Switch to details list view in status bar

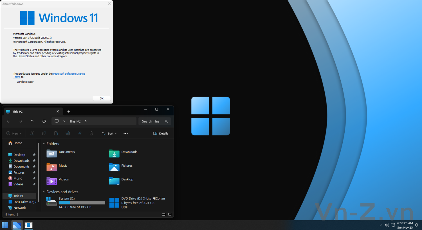pos(164,215)
